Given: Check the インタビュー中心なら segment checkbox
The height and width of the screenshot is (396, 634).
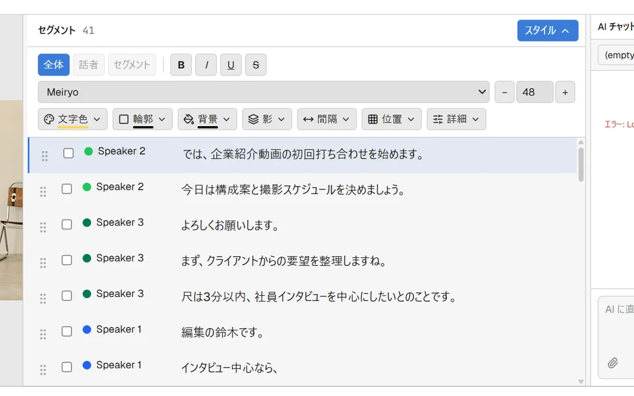Looking at the screenshot, I should (x=67, y=367).
